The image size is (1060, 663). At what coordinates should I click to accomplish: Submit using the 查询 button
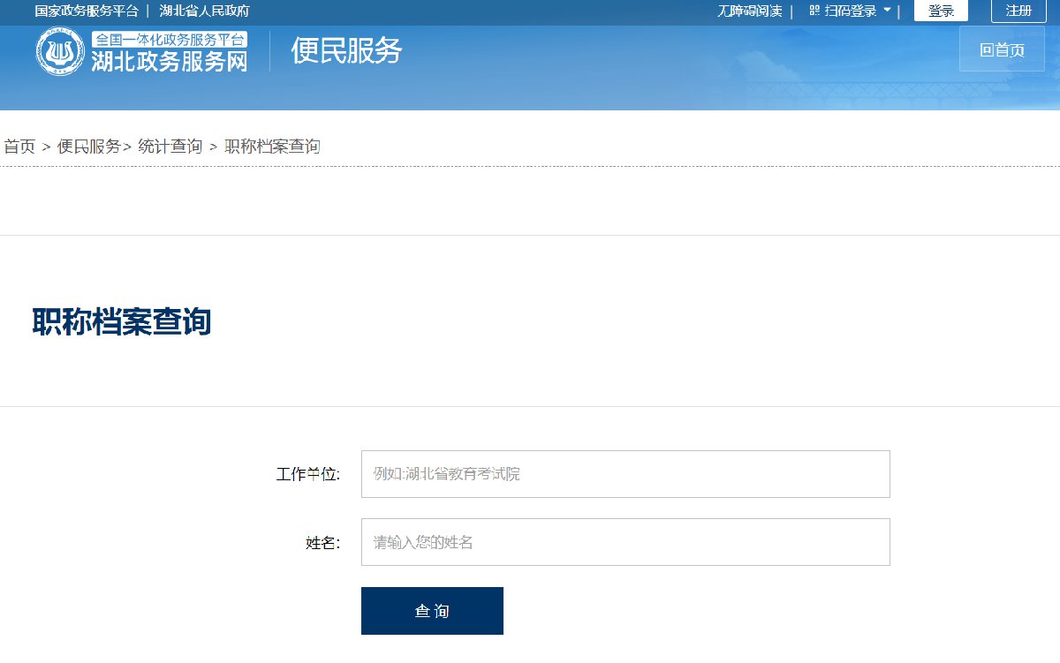(432, 611)
